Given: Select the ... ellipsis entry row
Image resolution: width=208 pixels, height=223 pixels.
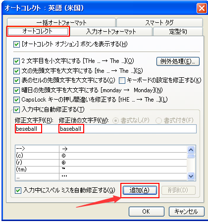Looking at the screenshot, I should [x=101, y=176].
